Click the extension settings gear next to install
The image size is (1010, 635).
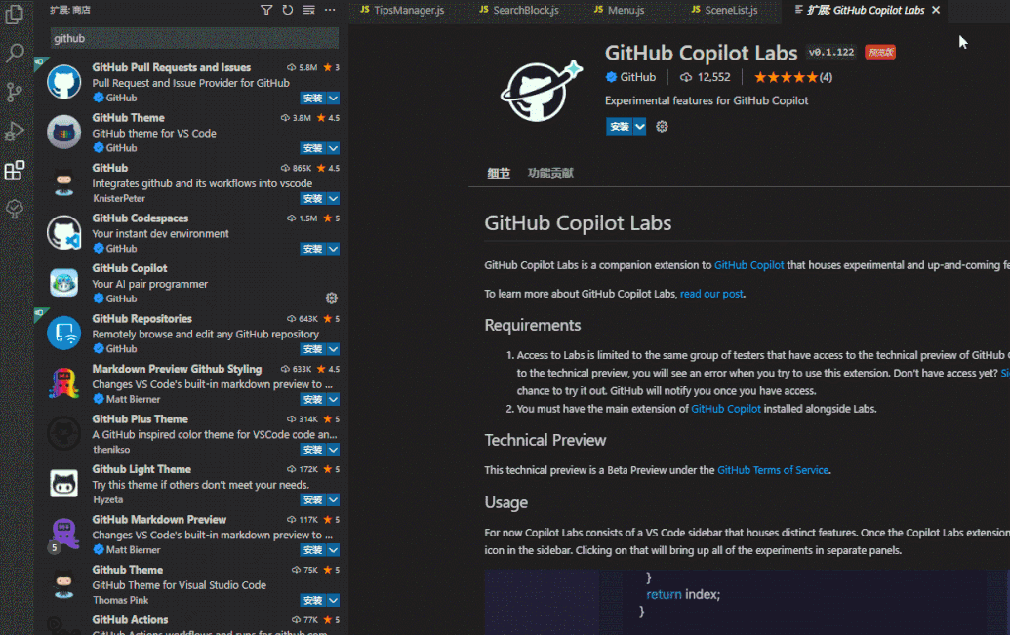click(x=662, y=127)
